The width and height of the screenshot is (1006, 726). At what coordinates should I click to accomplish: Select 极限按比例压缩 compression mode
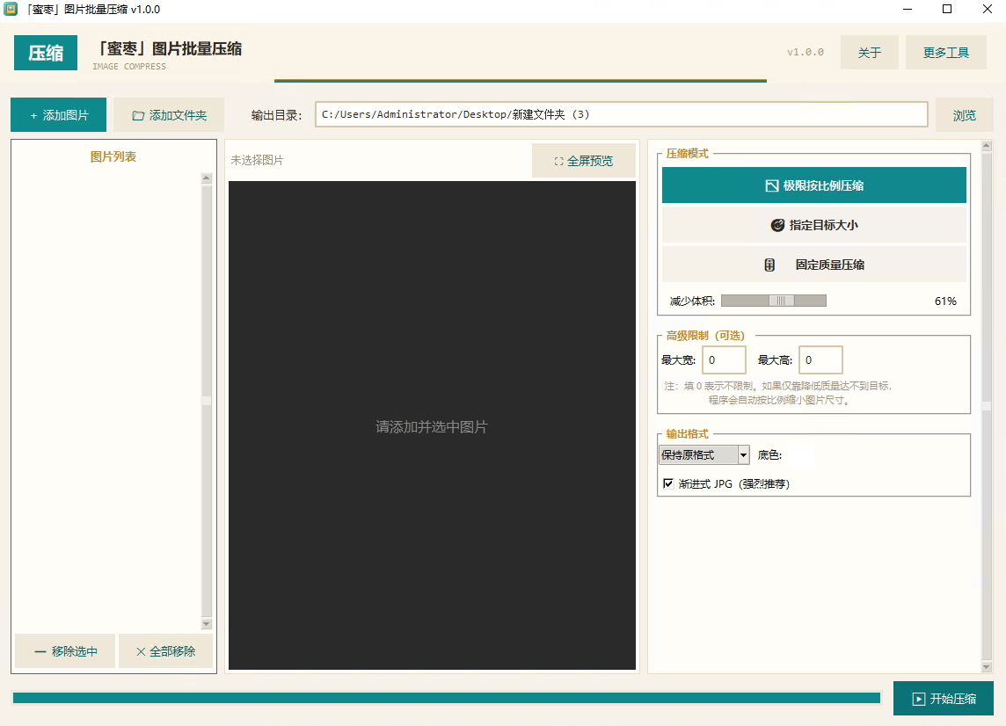pyautogui.click(x=813, y=185)
